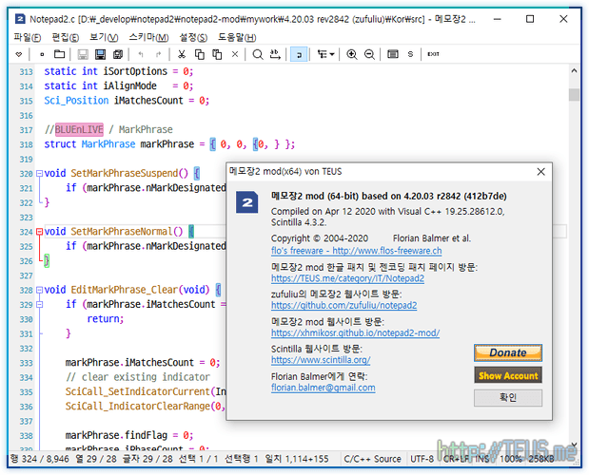This screenshot has width=589, height=475.
Task: Open the 설정(S) menu
Action: click(193, 37)
